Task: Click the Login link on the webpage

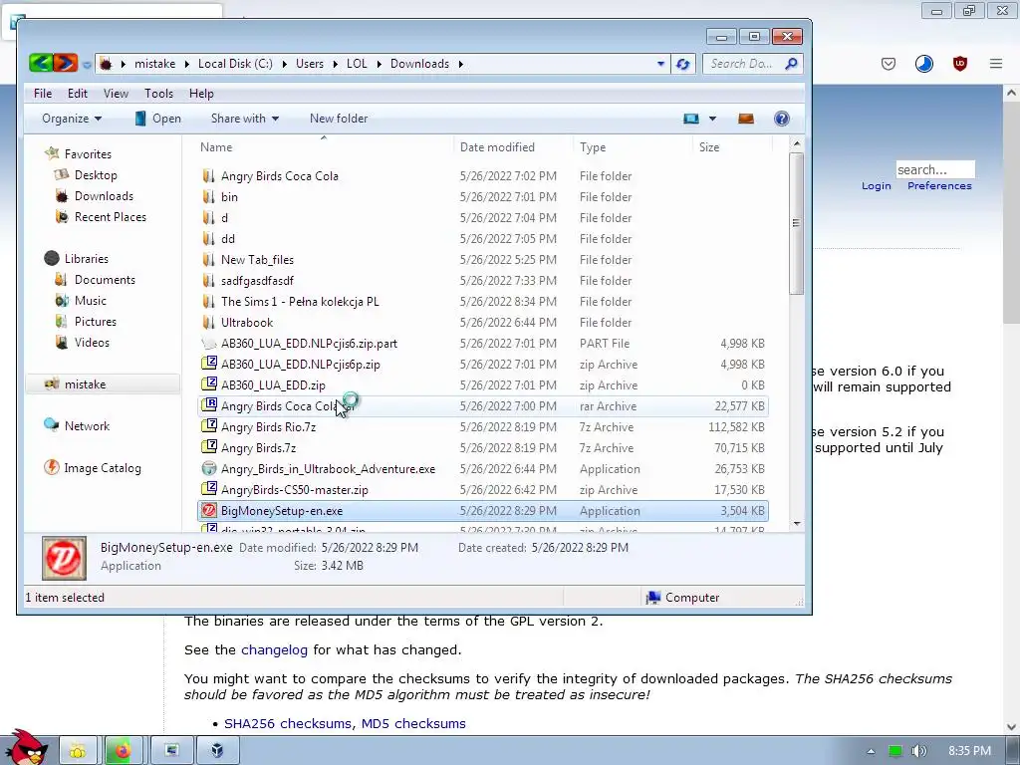Action: (x=876, y=186)
